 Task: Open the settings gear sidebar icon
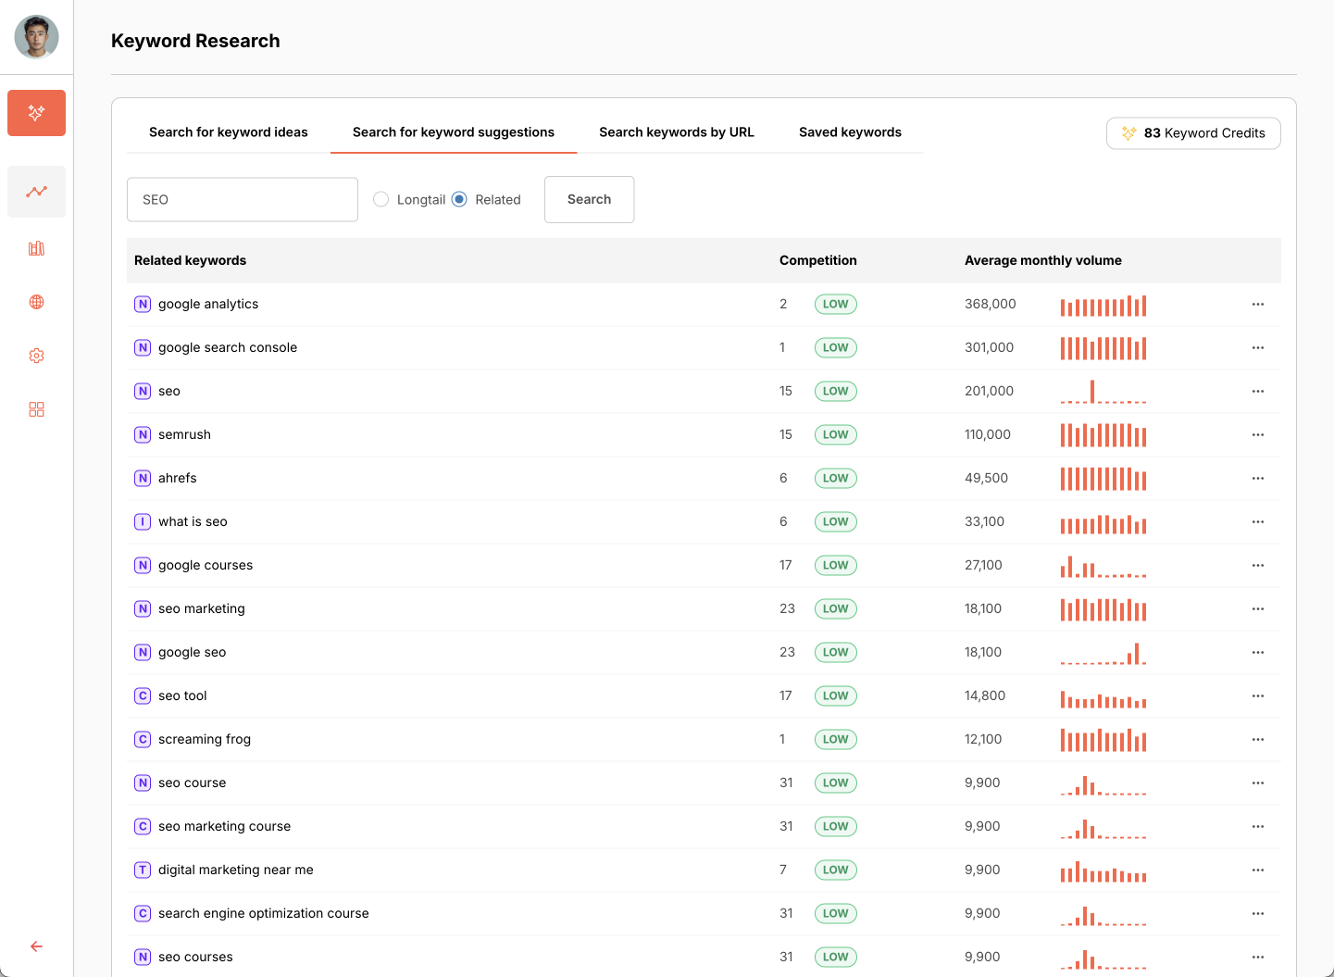click(36, 356)
